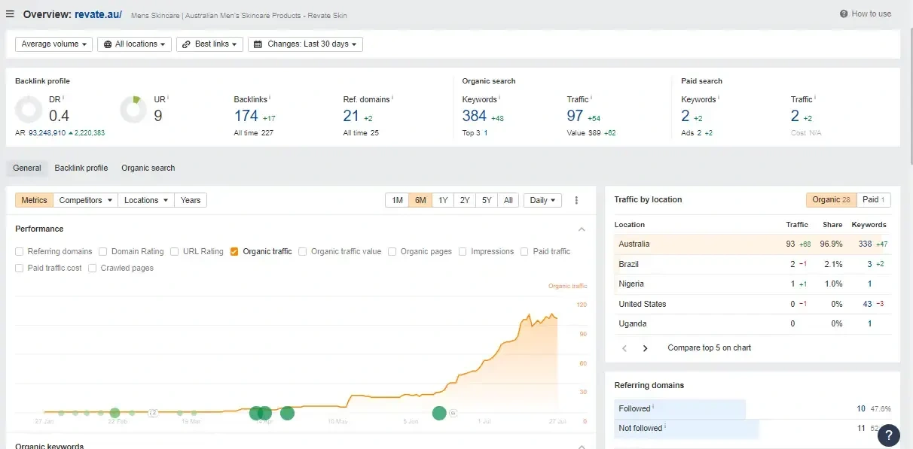
Task: Uncheck the Organic traffic checkbox
Action: pyautogui.click(x=235, y=252)
